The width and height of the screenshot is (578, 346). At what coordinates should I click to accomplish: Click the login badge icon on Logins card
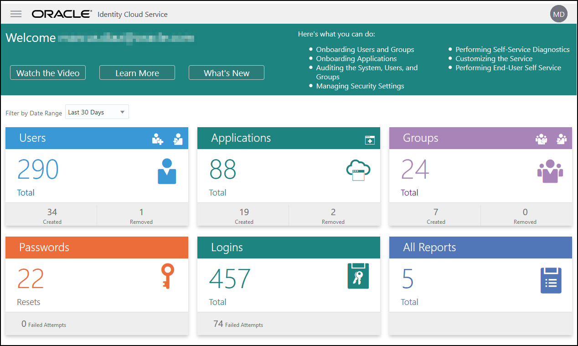tap(358, 276)
